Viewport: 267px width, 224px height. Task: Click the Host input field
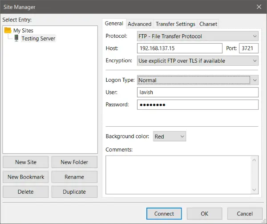[180, 48]
